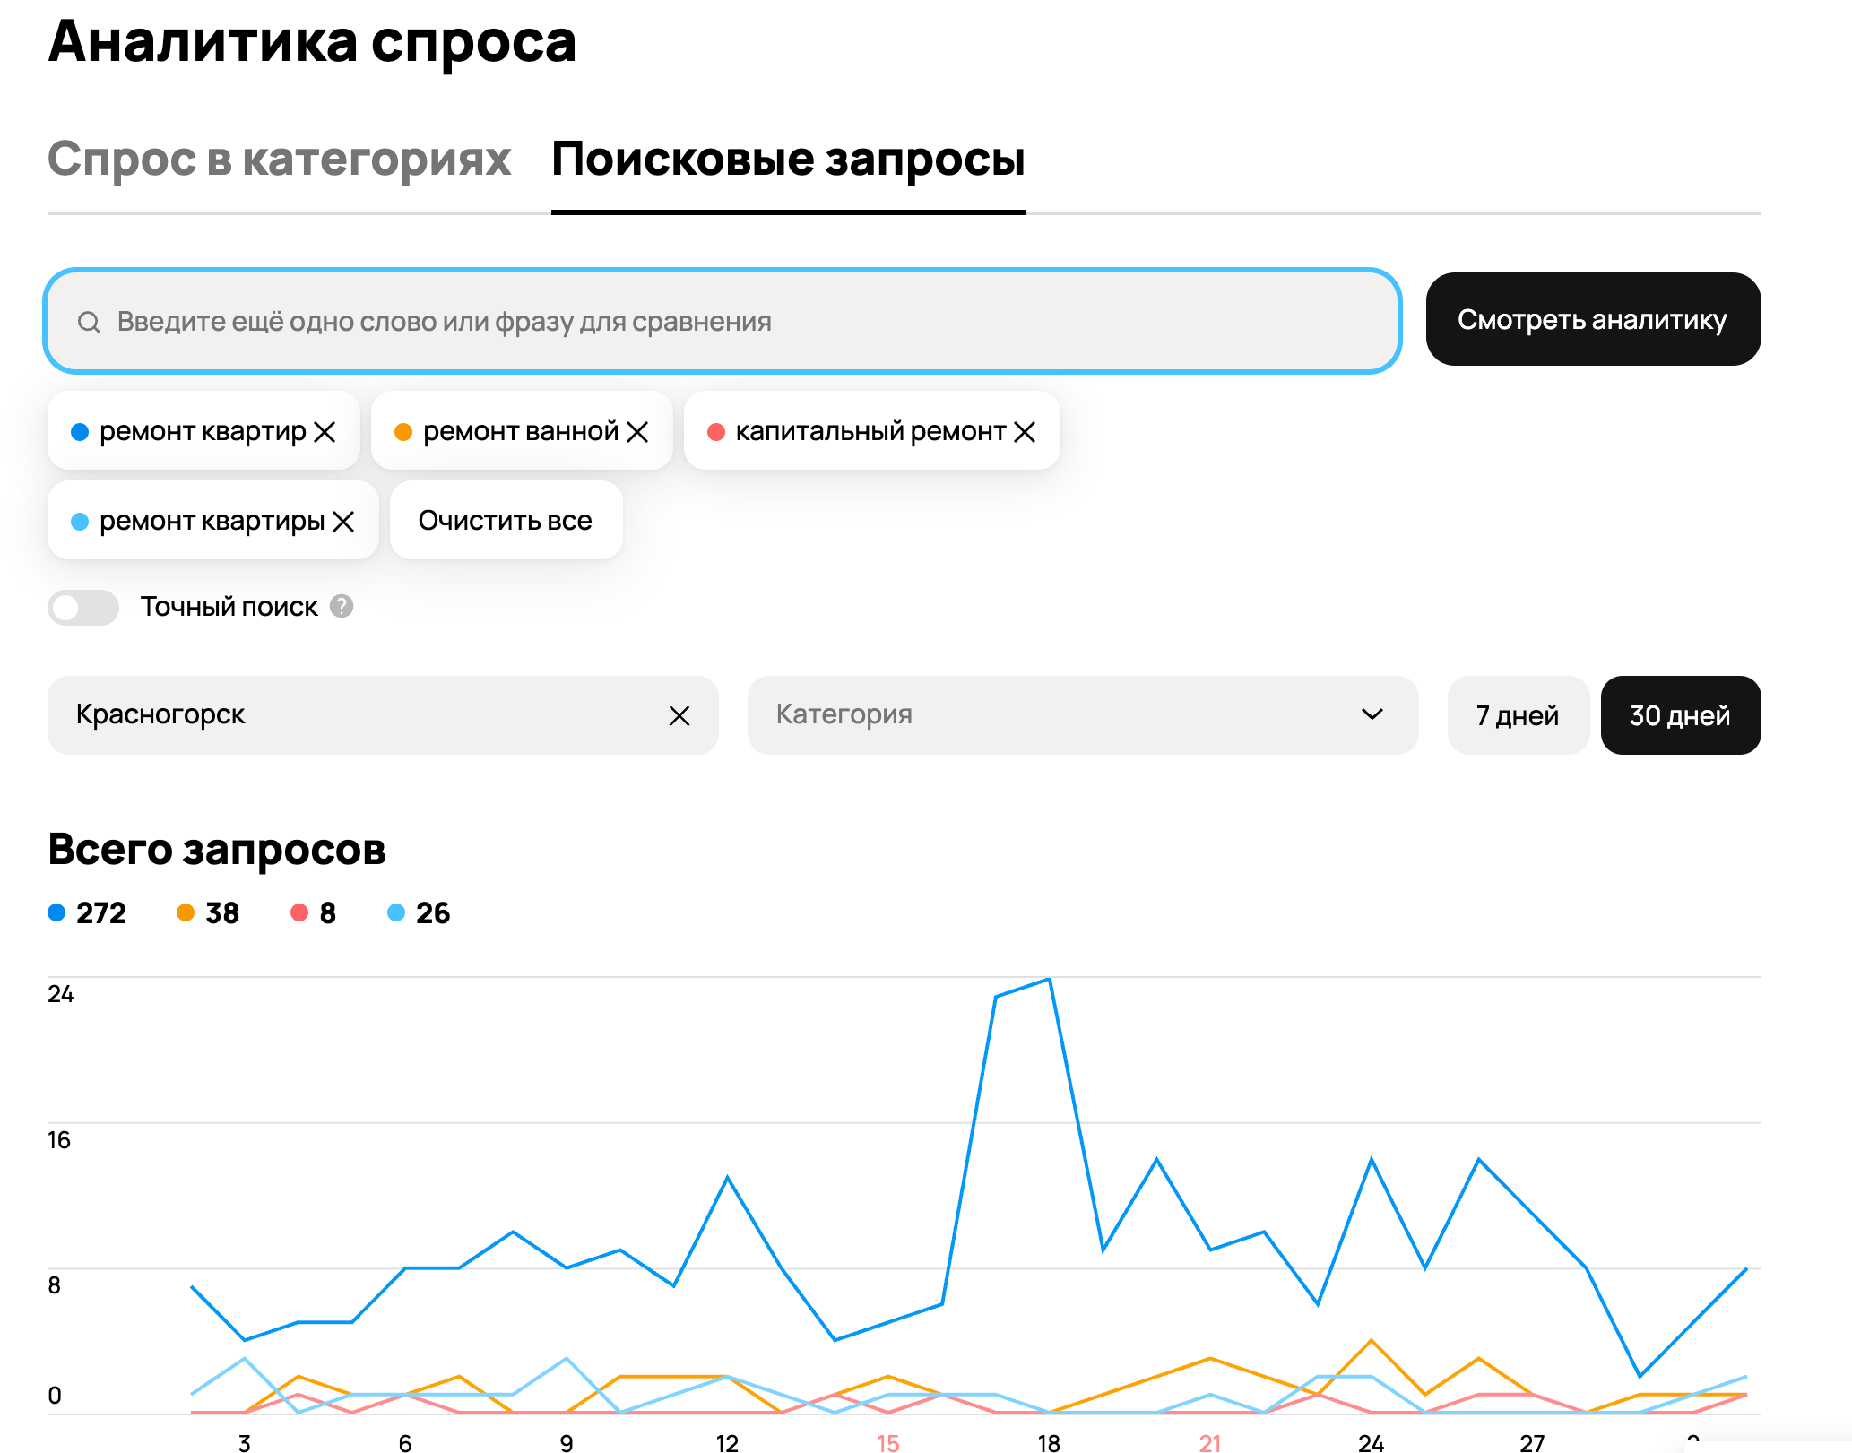This screenshot has width=1852, height=1453.
Task: Select the '7 дней' period
Action: (x=1517, y=715)
